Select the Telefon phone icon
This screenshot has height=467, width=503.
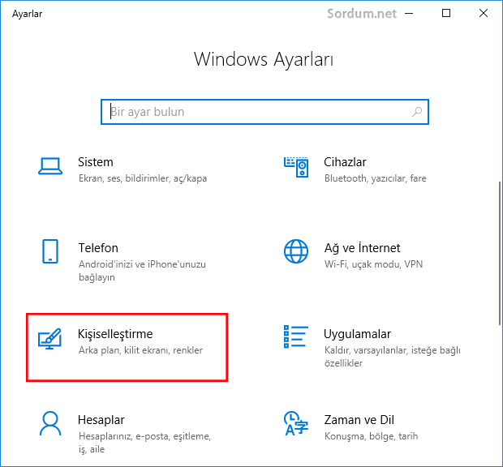[50, 251]
